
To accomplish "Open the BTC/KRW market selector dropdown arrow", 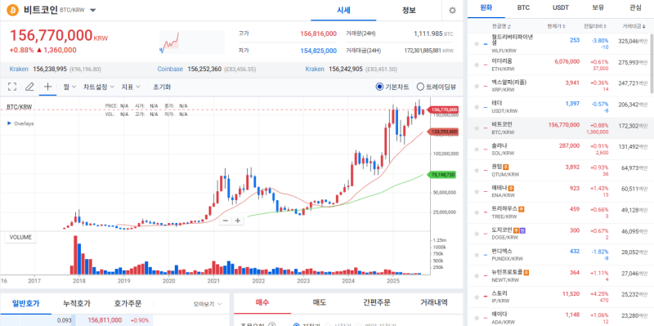I will pos(93,11).
